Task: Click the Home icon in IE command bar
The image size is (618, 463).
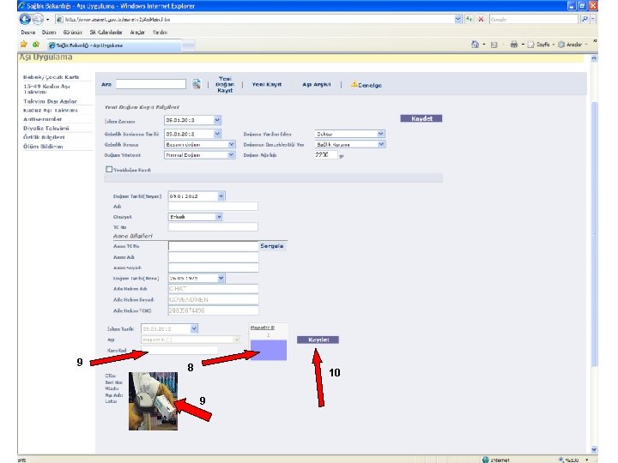Action: coord(475,45)
